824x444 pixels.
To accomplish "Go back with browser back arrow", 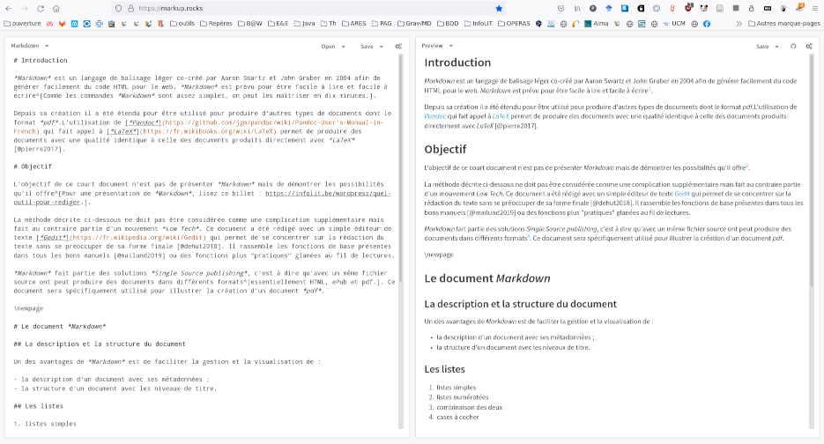I will click(x=9, y=9).
